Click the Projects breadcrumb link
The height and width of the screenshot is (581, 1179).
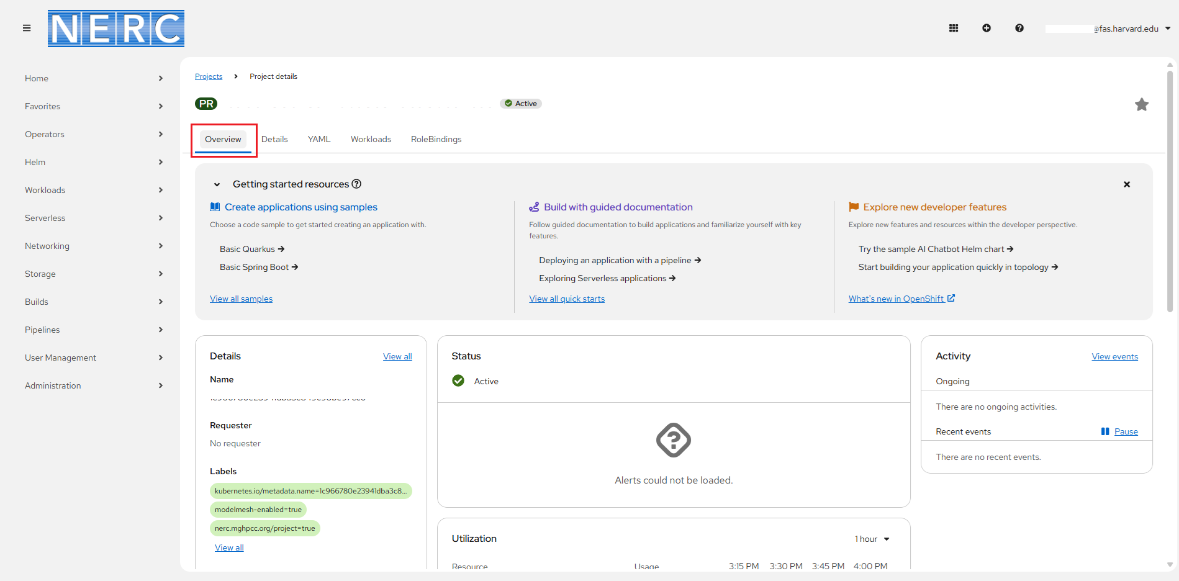[209, 76]
